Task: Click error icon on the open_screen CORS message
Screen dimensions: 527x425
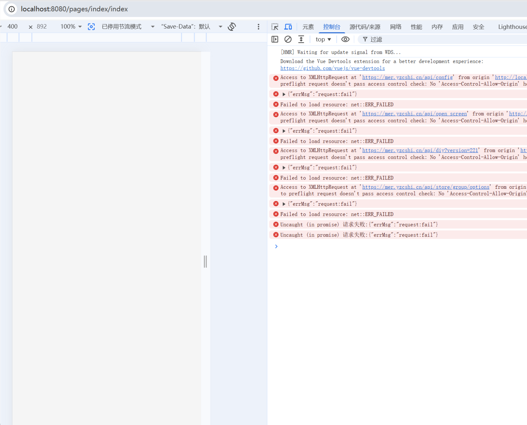Action: tap(276, 115)
